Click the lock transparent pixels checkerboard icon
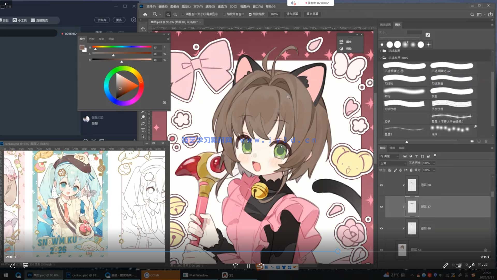Screen dimensions: 497x280 tap(390, 170)
